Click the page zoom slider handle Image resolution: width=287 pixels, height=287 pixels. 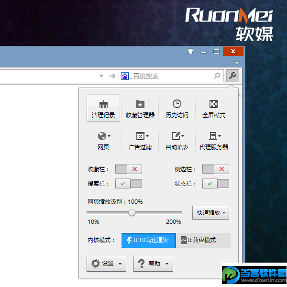[132, 213]
